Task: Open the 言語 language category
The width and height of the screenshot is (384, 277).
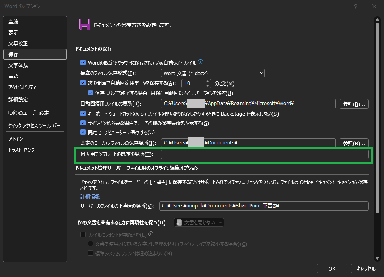Action: coord(35,76)
